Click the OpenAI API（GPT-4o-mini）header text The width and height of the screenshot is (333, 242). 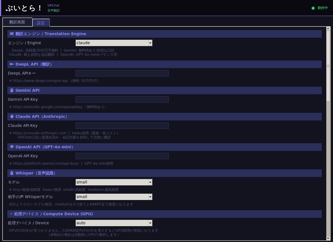[44, 147]
